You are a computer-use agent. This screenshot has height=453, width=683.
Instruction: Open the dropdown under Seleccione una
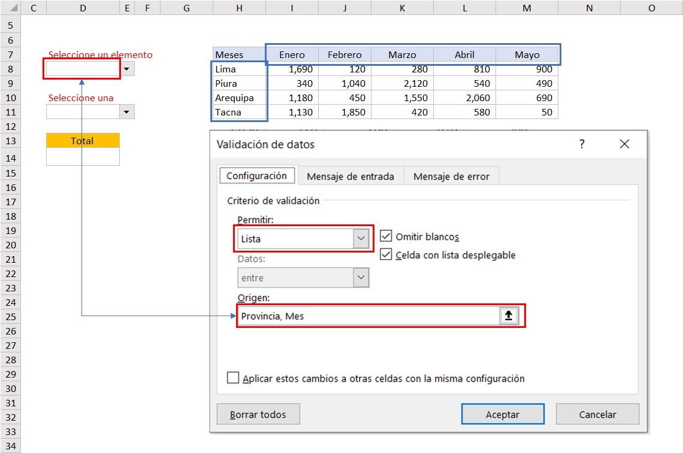[x=128, y=111]
